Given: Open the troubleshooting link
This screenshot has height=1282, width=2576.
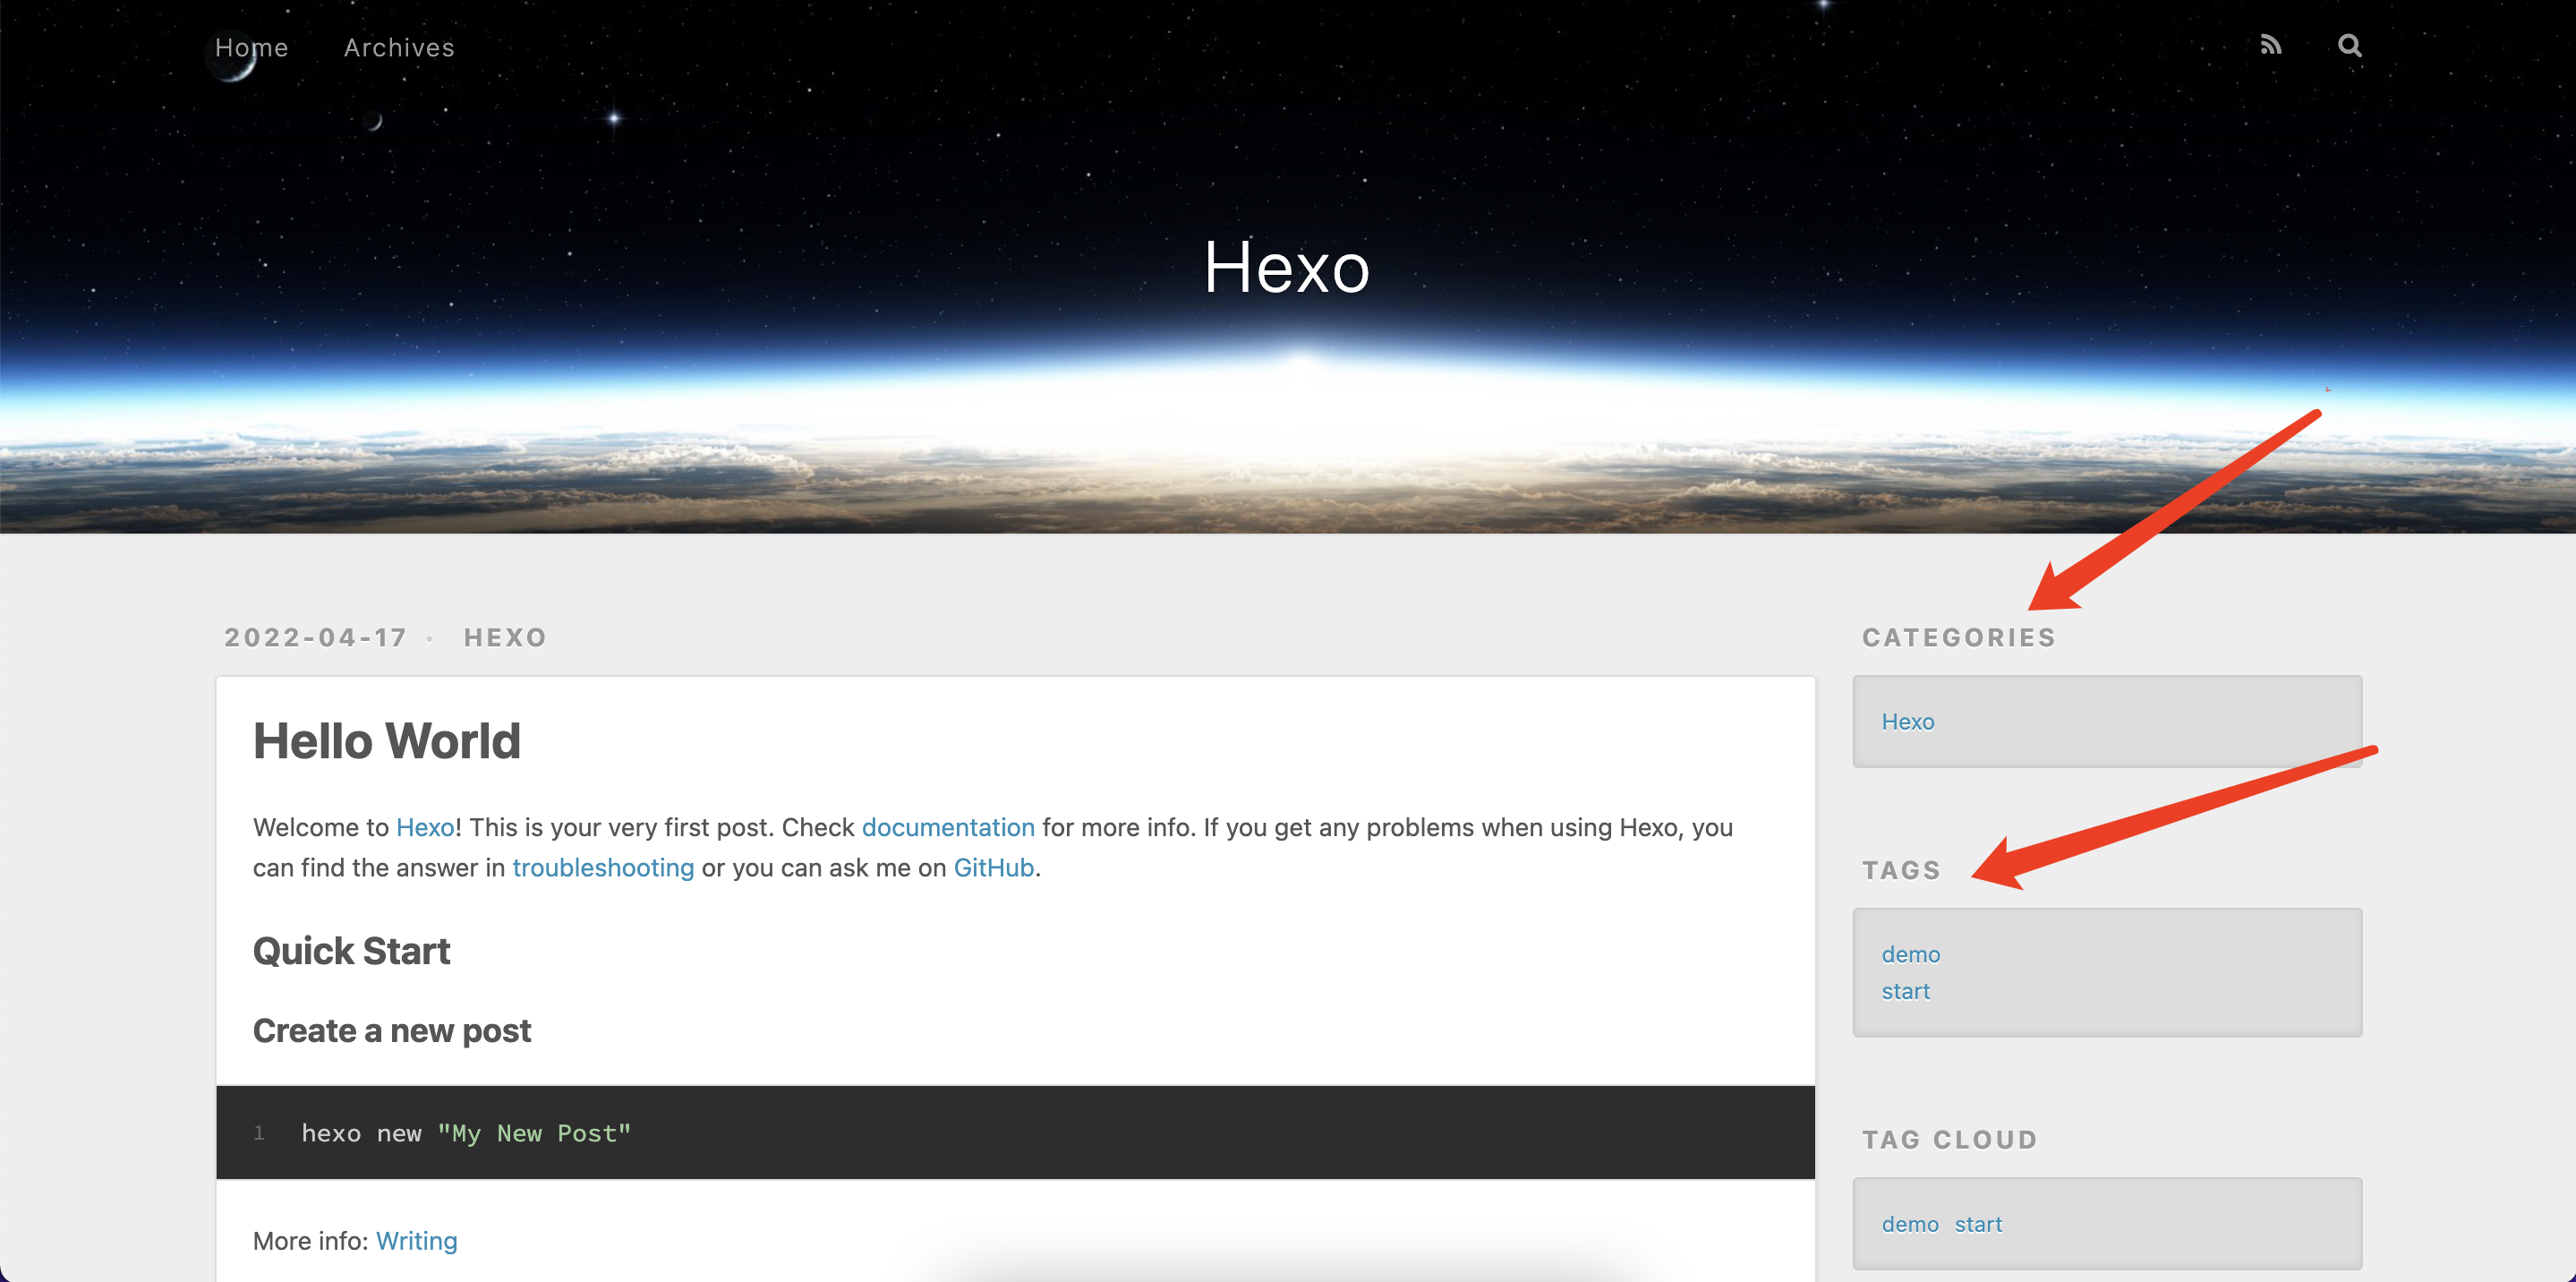Looking at the screenshot, I should 603,867.
